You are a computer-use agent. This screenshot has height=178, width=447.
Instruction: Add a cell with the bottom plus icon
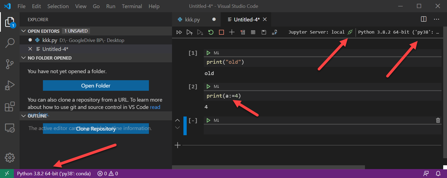click(177, 145)
